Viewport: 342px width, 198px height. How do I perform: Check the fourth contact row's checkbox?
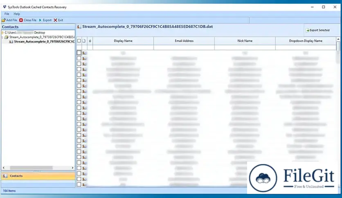click(79, 69)
